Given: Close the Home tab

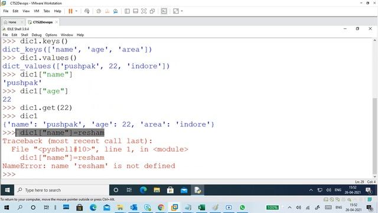Looking at the screenshot, I should (22, 22).
